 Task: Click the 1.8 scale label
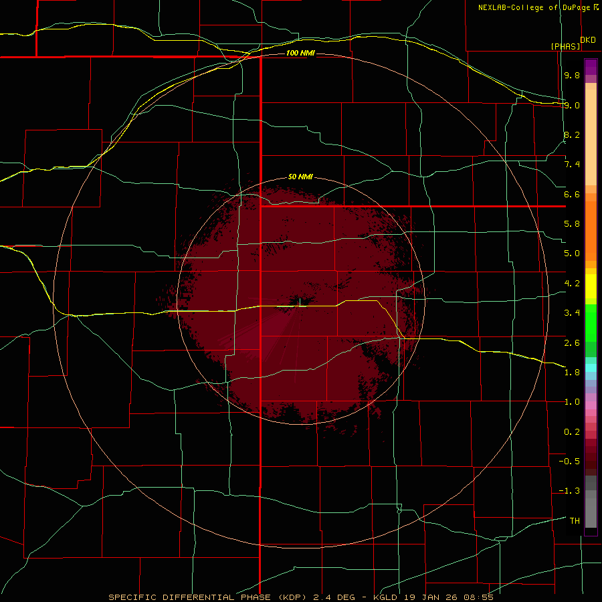click(572, 373)
